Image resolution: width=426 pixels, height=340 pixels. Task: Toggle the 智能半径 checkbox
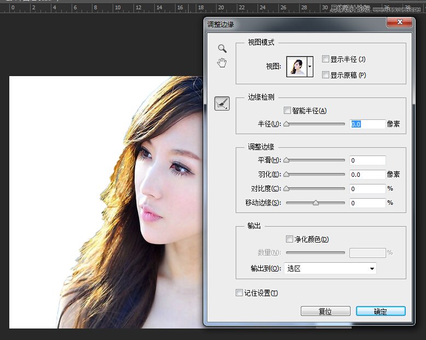(288, 111)
